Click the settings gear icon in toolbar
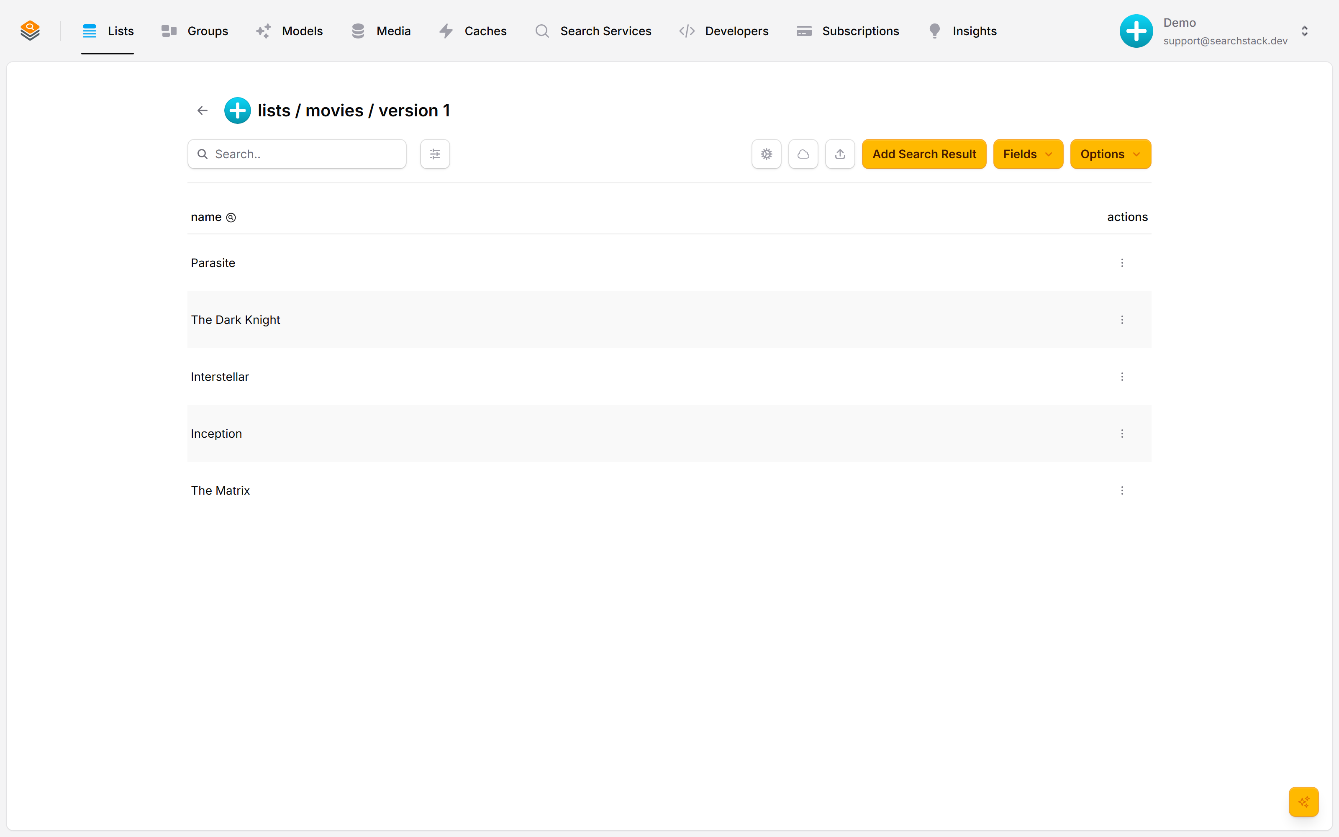The width and height of the screenshot is (1339, 837). 766,154
